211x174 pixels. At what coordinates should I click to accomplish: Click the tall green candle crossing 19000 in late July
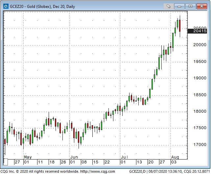click(x=152, y=84)
